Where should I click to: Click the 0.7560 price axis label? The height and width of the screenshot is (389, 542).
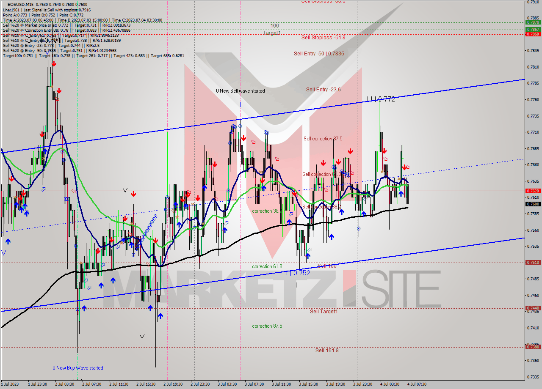click(x=533, y=230)
